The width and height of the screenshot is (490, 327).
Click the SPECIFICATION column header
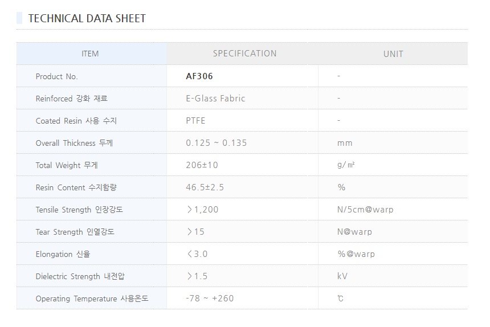[244, 54]
